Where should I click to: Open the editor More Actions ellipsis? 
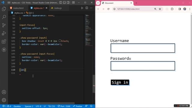91,8
